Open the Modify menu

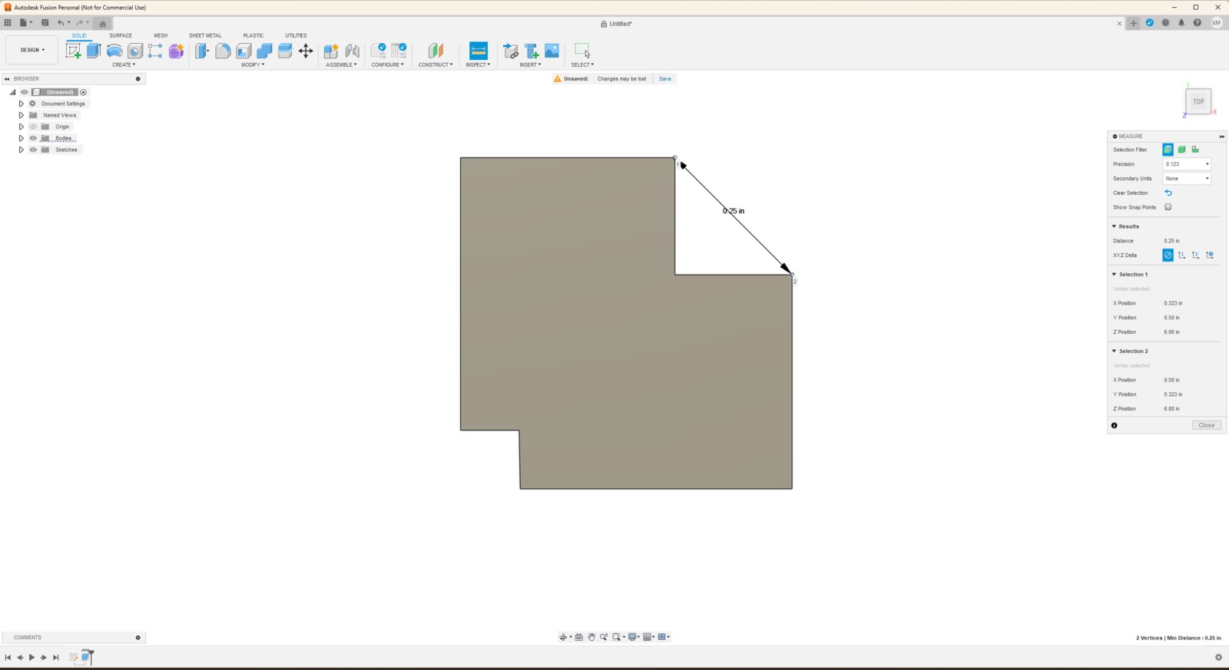253,64
